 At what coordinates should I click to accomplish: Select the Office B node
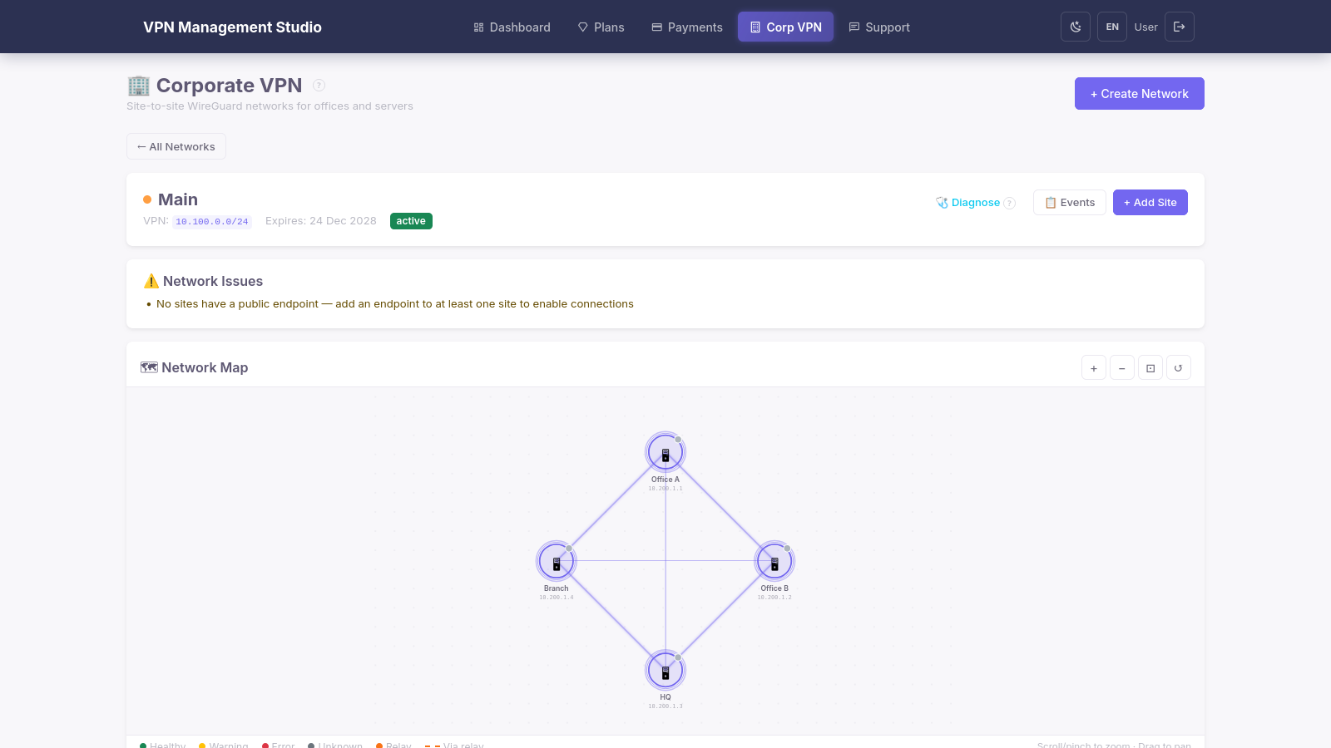pos(774,562)
